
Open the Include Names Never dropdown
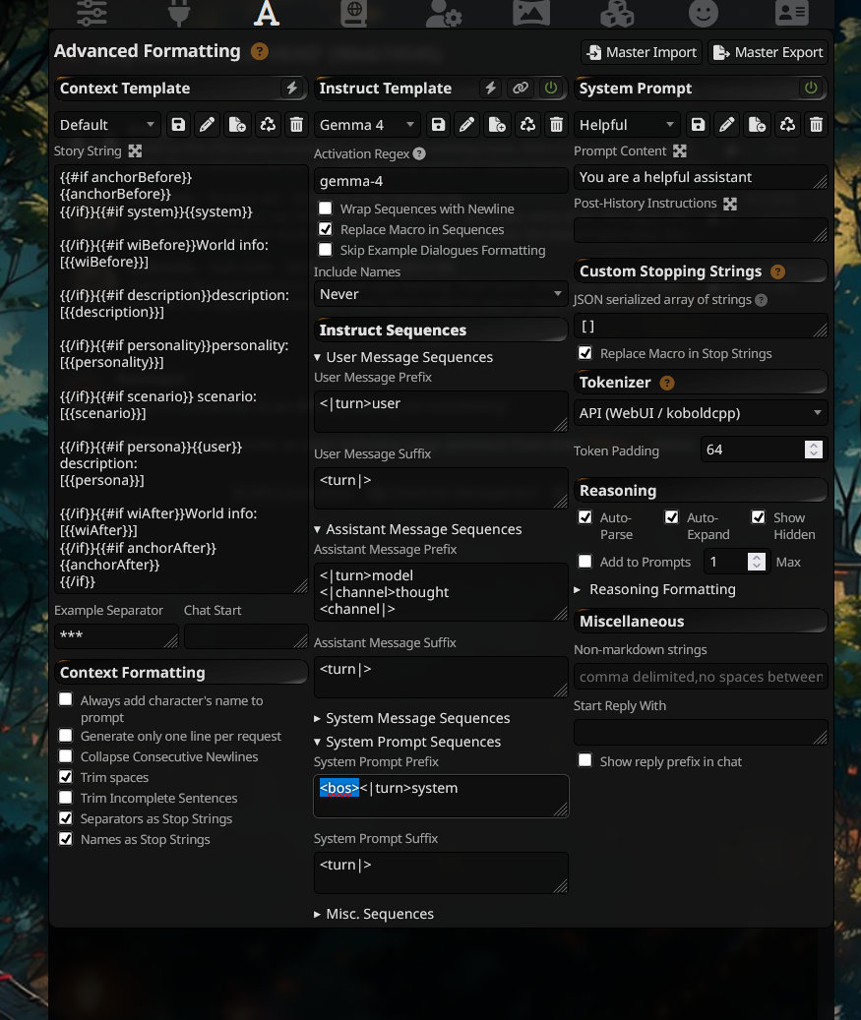click(441, 294)
